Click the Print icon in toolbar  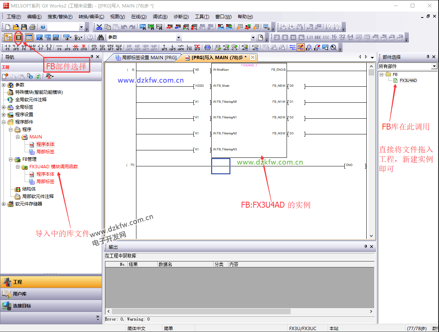point(32,27)
